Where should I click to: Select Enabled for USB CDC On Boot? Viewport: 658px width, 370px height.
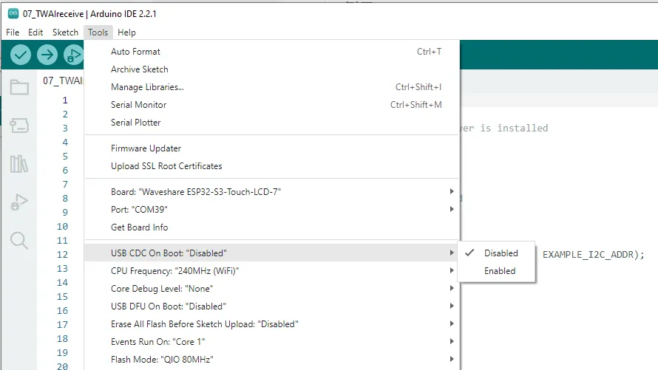coord(500,271)
